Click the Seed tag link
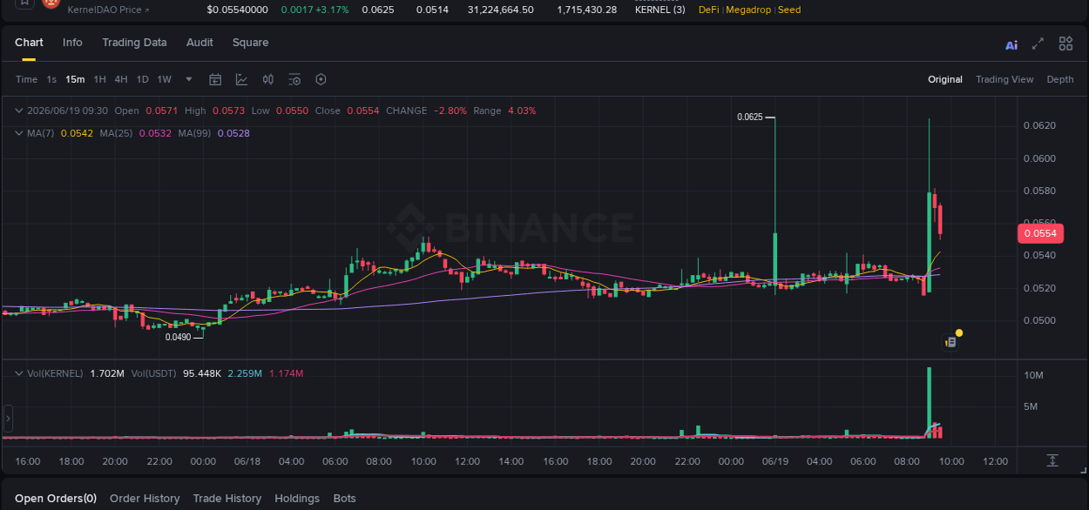Viewport: 1089px width, 510px height. [x=789, y=10]
